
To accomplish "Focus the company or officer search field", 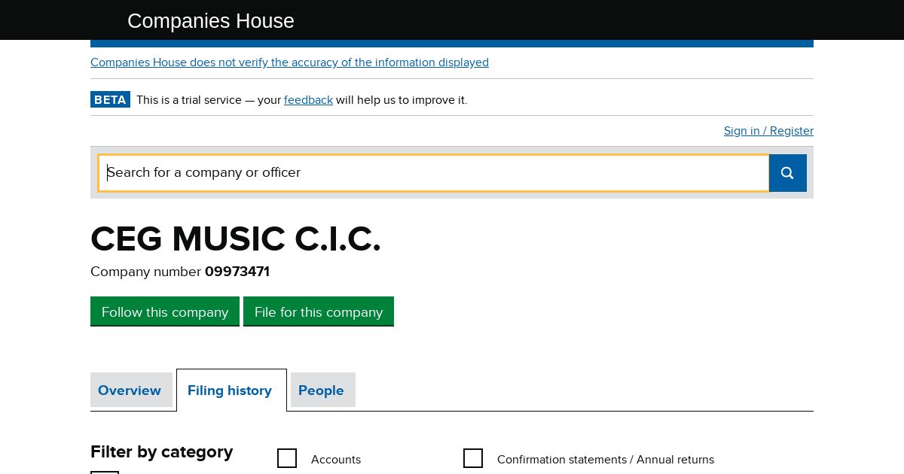I will 434,173.
